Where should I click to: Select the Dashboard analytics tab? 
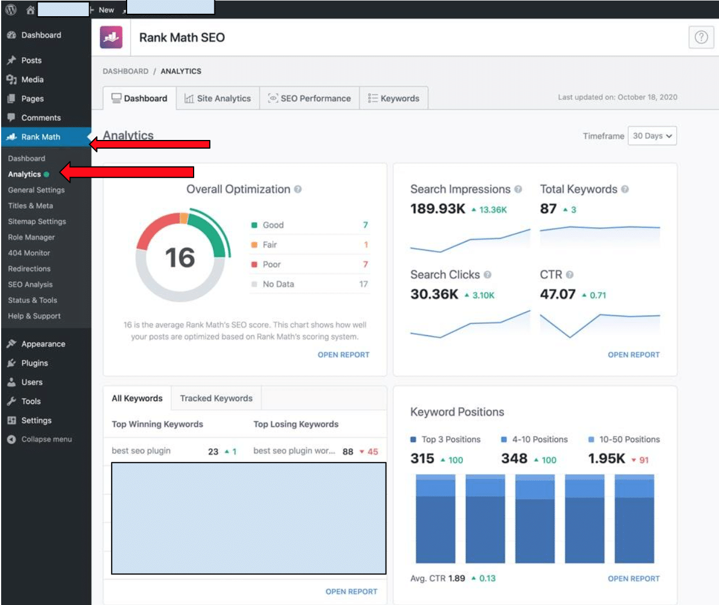(x=139, y=98)
